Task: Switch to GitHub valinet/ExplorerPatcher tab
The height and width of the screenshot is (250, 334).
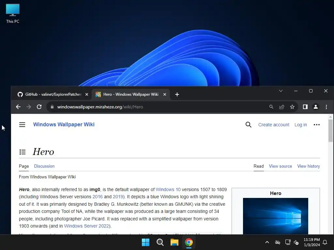Action: point(53,94)
